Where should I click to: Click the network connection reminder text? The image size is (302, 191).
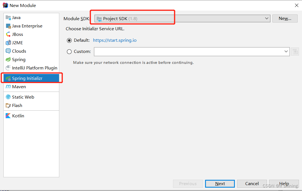(133, 62)
